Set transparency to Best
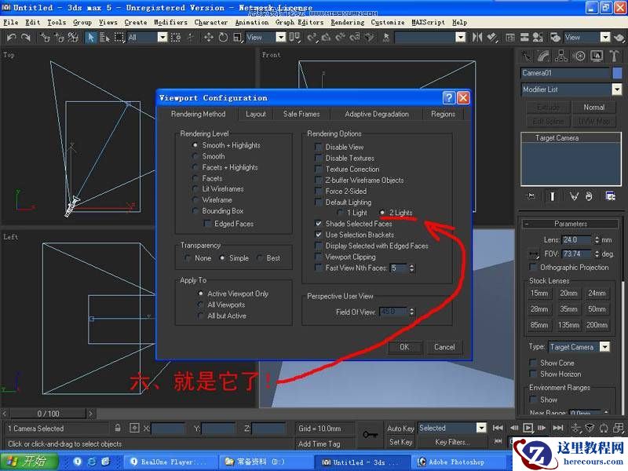The width and height of the screenshot is (628, 471). (x=260, y=258)
